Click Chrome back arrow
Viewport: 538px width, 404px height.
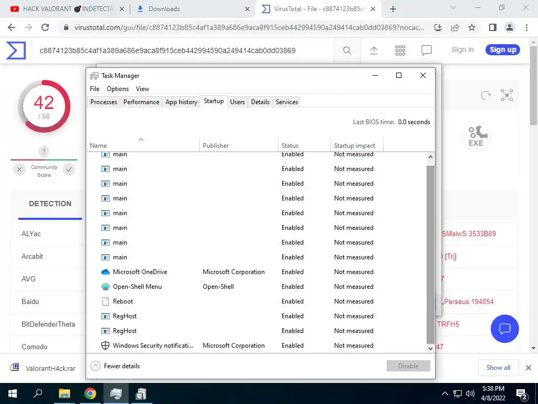coord(12,27)
